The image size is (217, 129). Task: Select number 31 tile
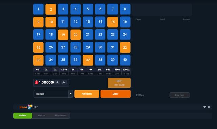(113, 47)
